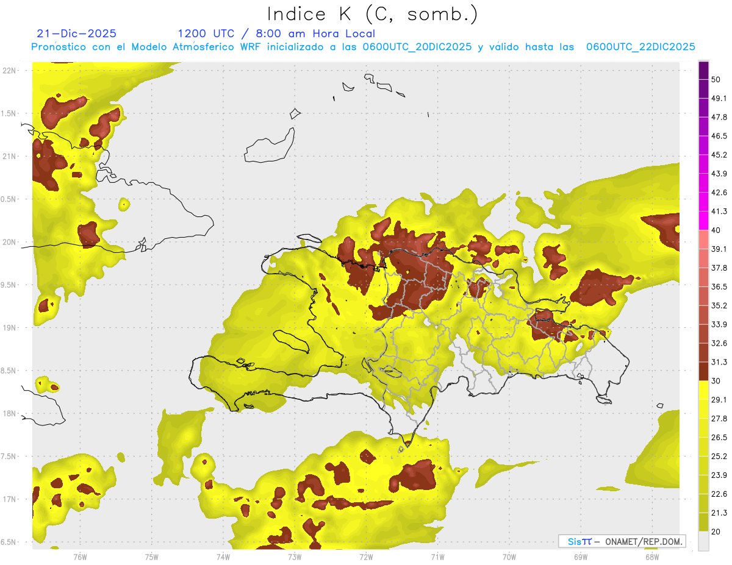Select the "75W" longitude axis label
This screenshot has width=732, height=565.
click(x=151, y=557)
